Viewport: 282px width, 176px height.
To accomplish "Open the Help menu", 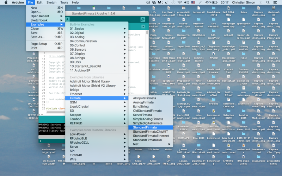I will 75,2.
